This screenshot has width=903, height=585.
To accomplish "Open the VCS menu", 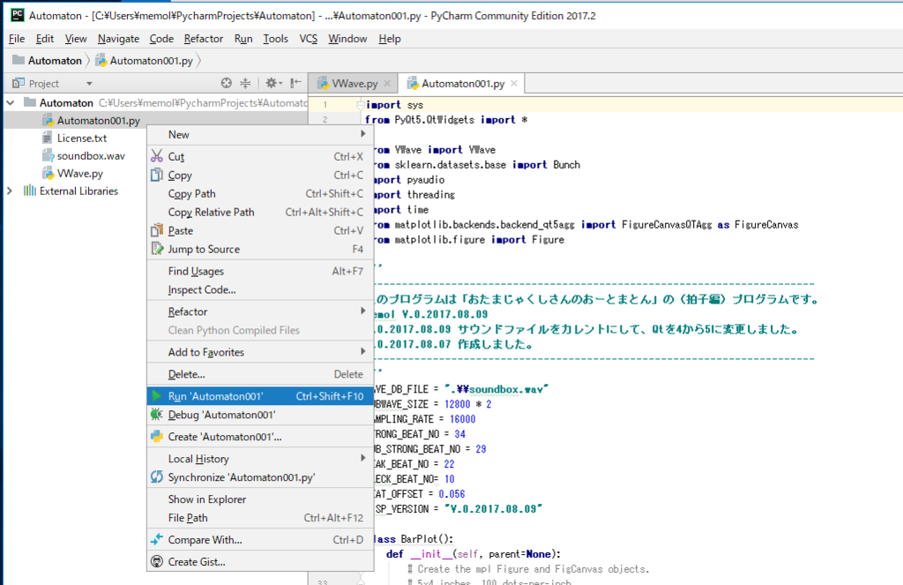I will (x=308, y=39).
